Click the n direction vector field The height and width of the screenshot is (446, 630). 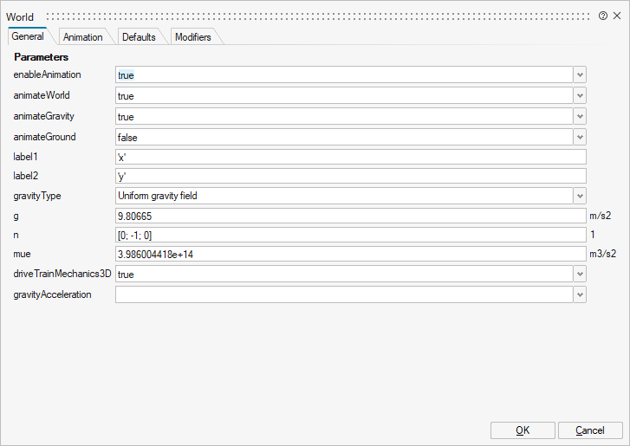pyautogui.click(x=351, y=235)
